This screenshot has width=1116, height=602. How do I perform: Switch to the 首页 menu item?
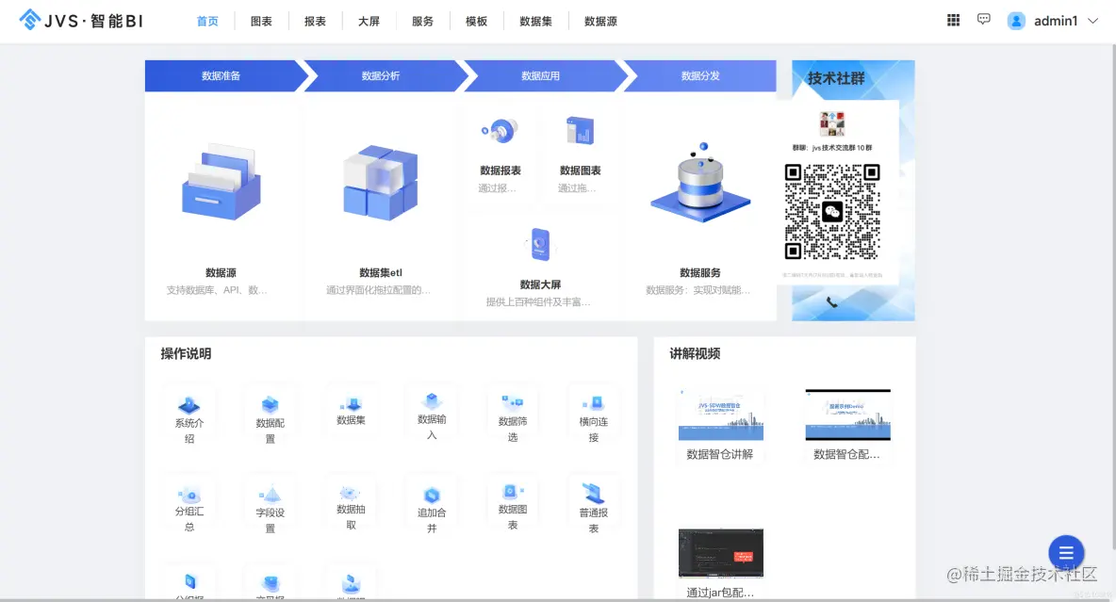tap(207, 20)
